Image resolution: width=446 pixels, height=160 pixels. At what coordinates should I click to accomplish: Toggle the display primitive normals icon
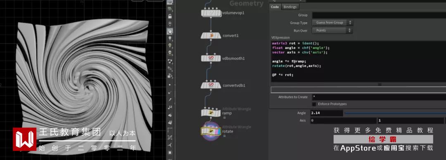click(x=170, y=115)
